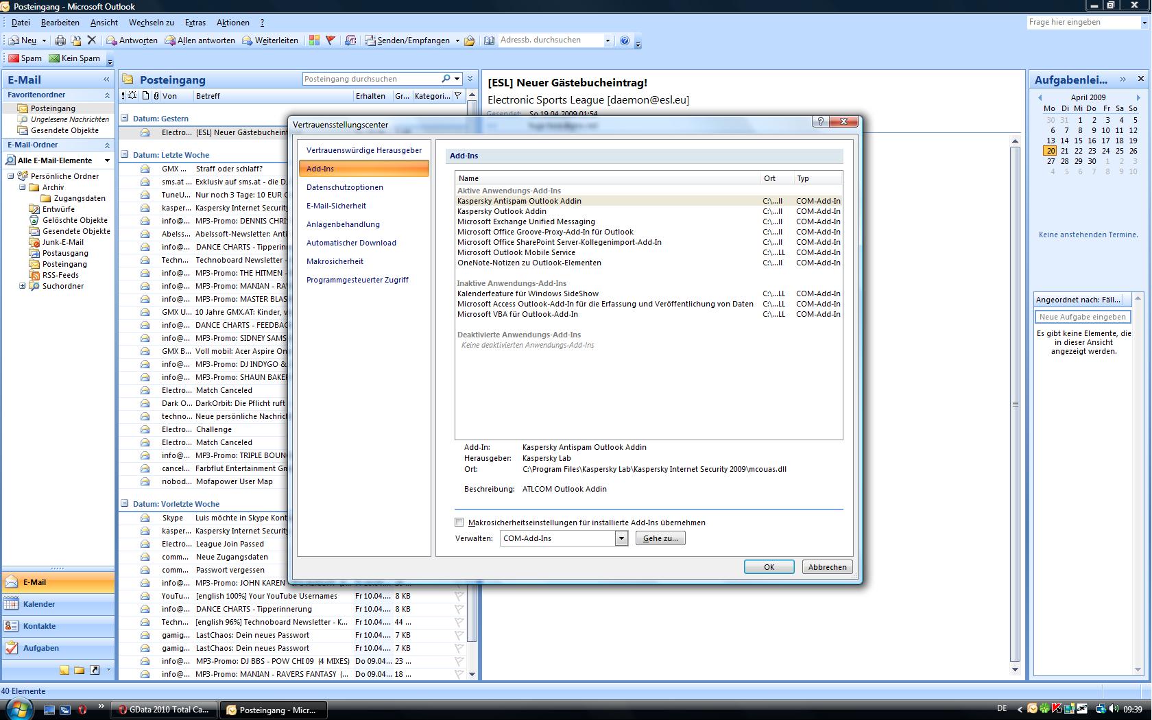Image resolution: width=1152 pixels, height=720 pixels.
Task: Open the Neu button dropdown arrow
Action: 44,40
